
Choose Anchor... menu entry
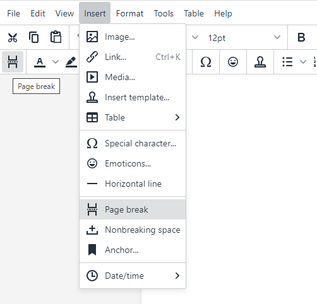[133, 250]
